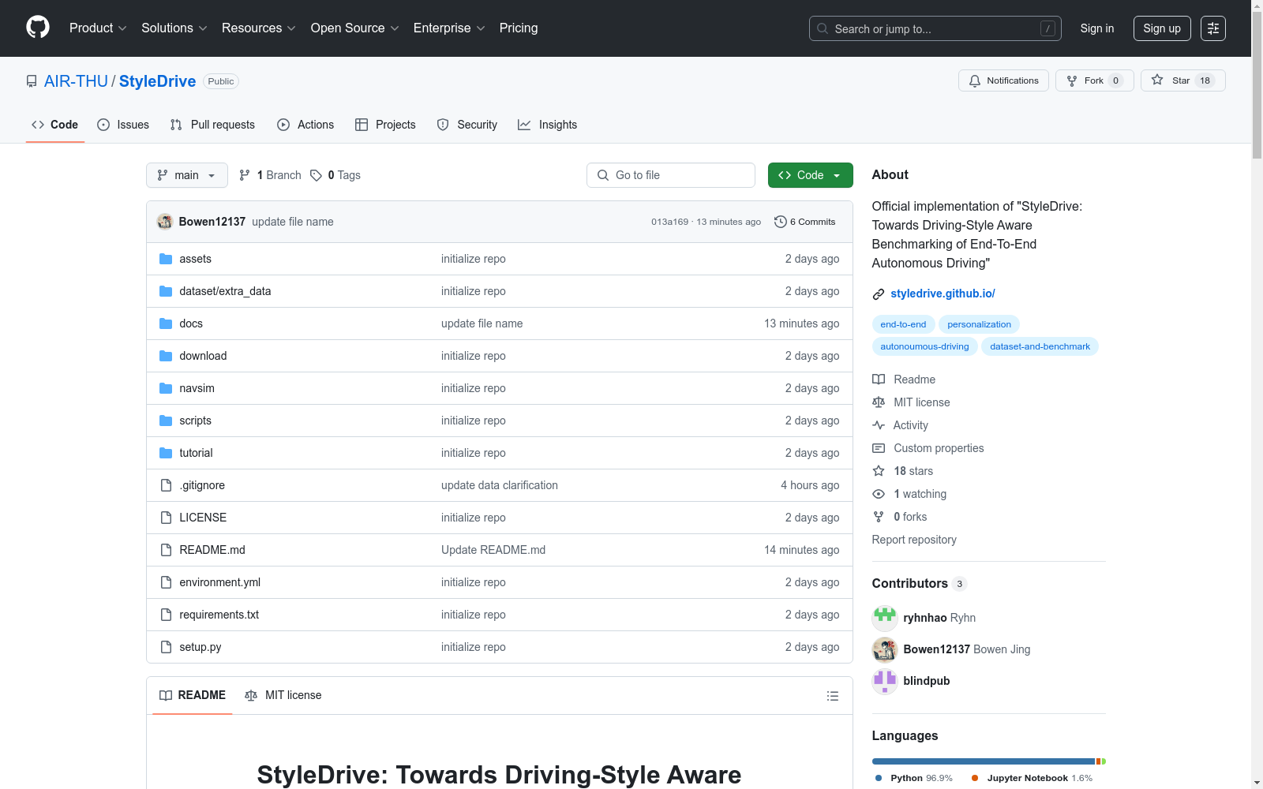Click the notifications bell icon
This screenshot has width=1263, height=789.
click(x=975, y=80)
